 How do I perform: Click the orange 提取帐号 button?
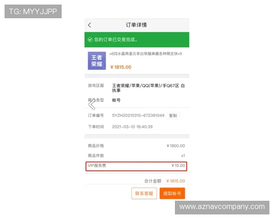click(172, 193)
